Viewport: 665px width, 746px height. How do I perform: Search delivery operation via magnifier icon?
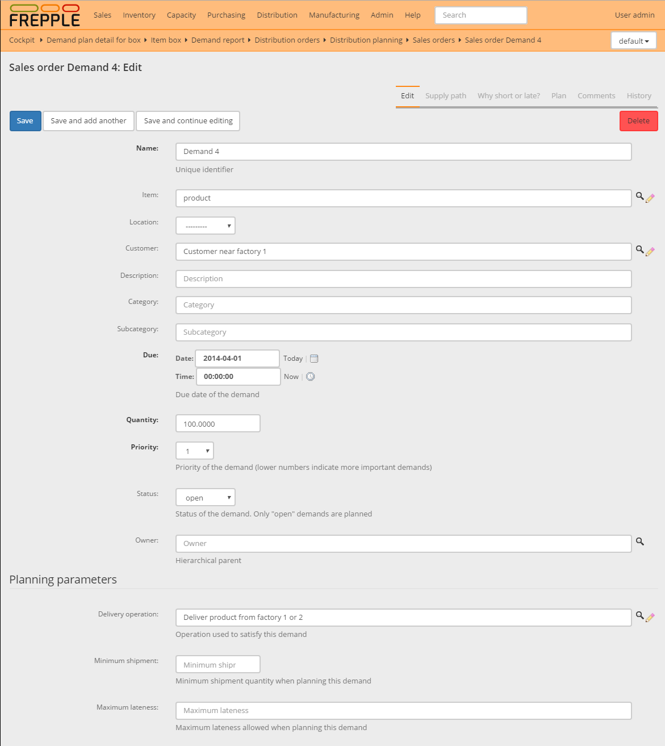pos(640,616)
